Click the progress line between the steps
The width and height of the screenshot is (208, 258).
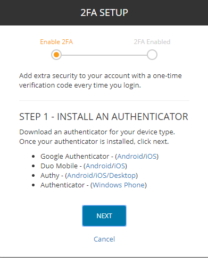click(x=104, y=55)
